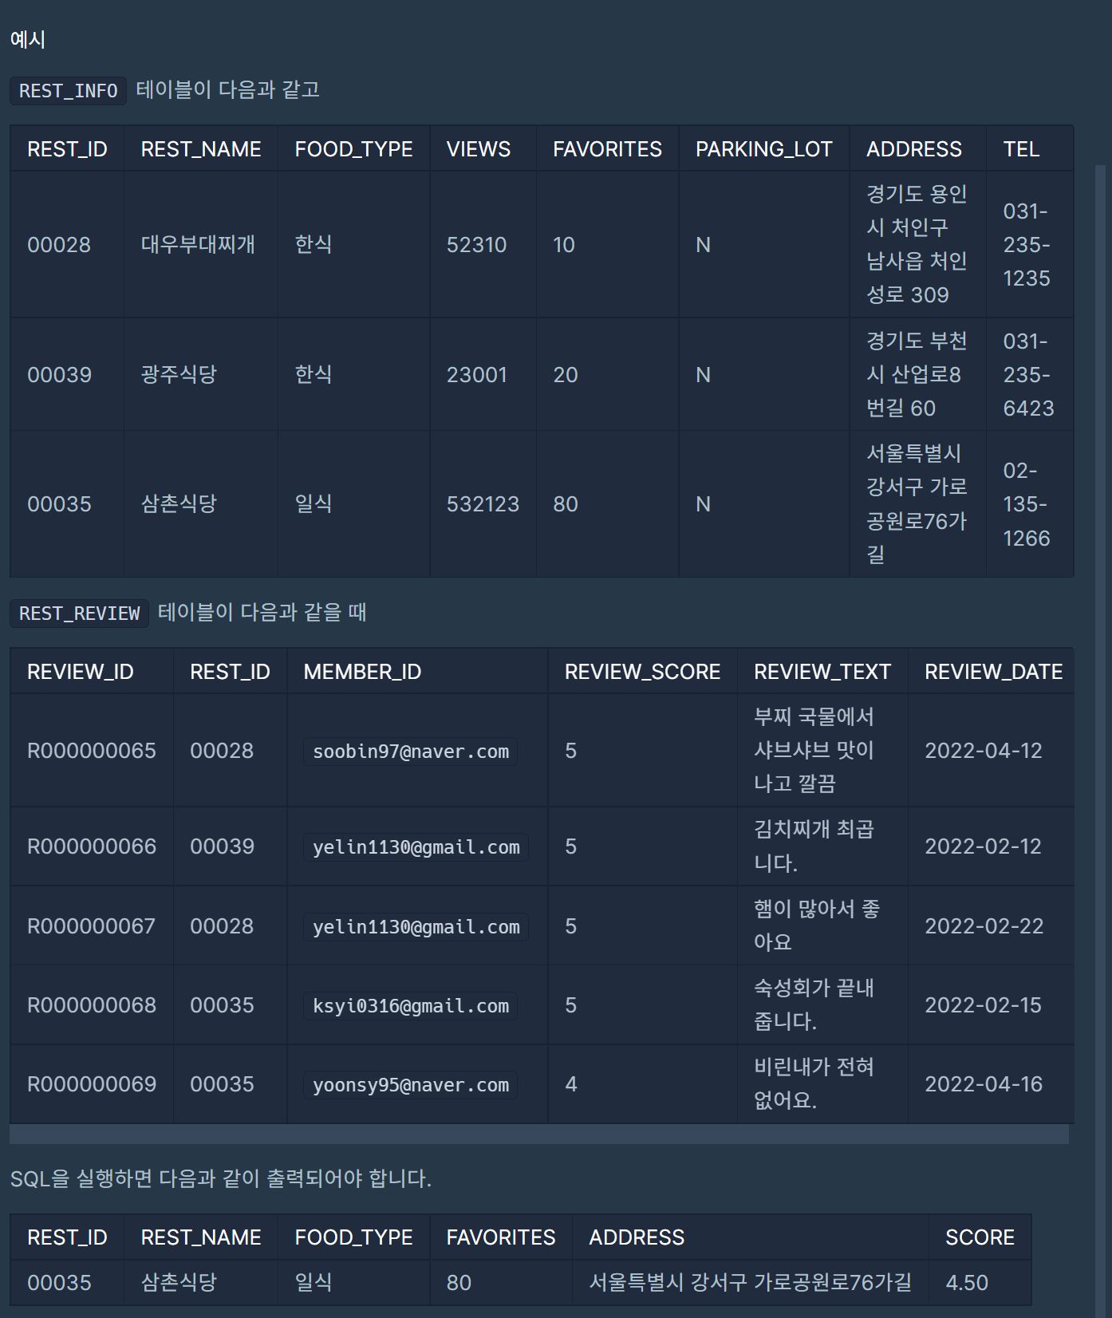Screen dimensions: 1112x1318
Task: Click member yelin1130@gmail.com in R000000067 row
Action: (416, 927)
